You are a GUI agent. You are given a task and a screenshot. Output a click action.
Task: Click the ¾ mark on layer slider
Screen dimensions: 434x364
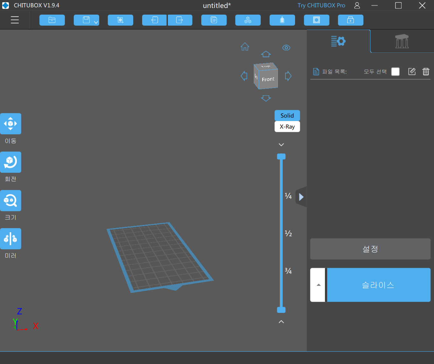click(288, 271)
